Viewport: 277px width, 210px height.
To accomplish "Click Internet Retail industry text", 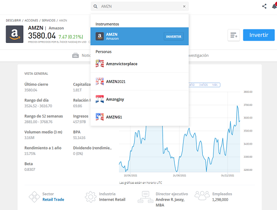I will 112,200.
